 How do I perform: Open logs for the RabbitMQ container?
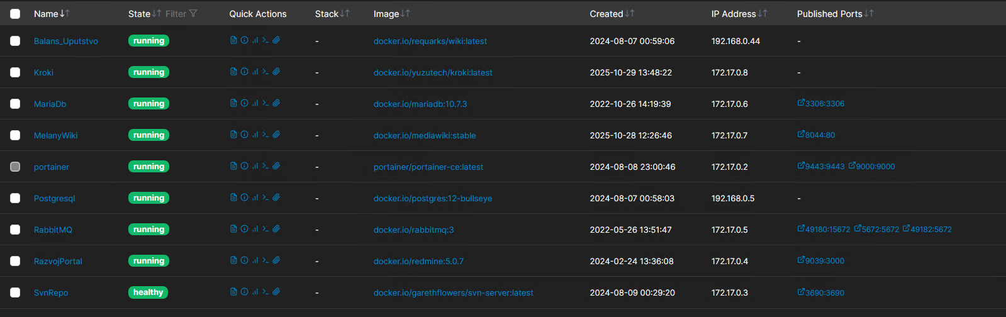[233, 229]
